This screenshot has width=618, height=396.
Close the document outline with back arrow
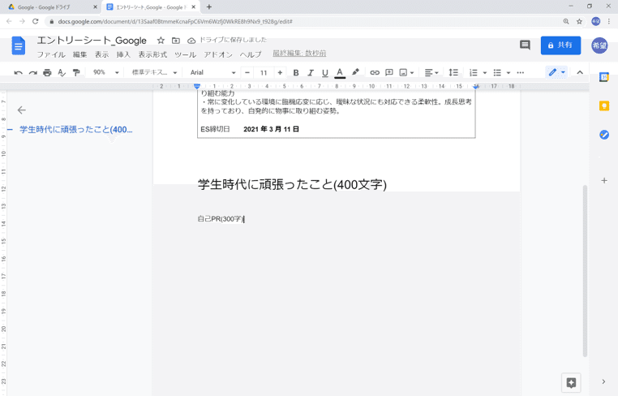click(22, 110)
